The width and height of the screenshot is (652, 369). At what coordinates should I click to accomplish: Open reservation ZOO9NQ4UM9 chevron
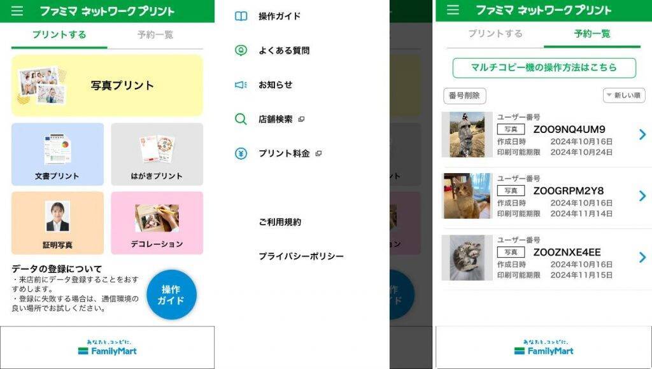click(642, 134)
